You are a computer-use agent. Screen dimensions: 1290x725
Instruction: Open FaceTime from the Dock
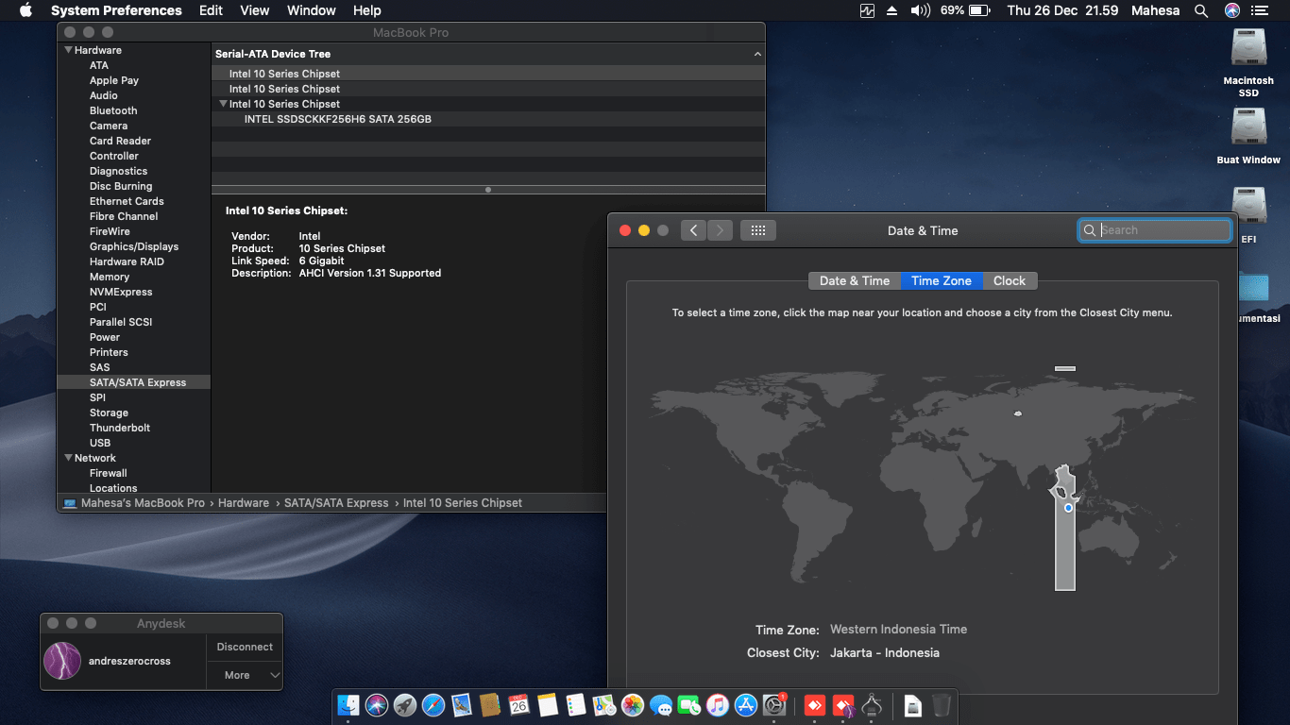click(689, 705)
